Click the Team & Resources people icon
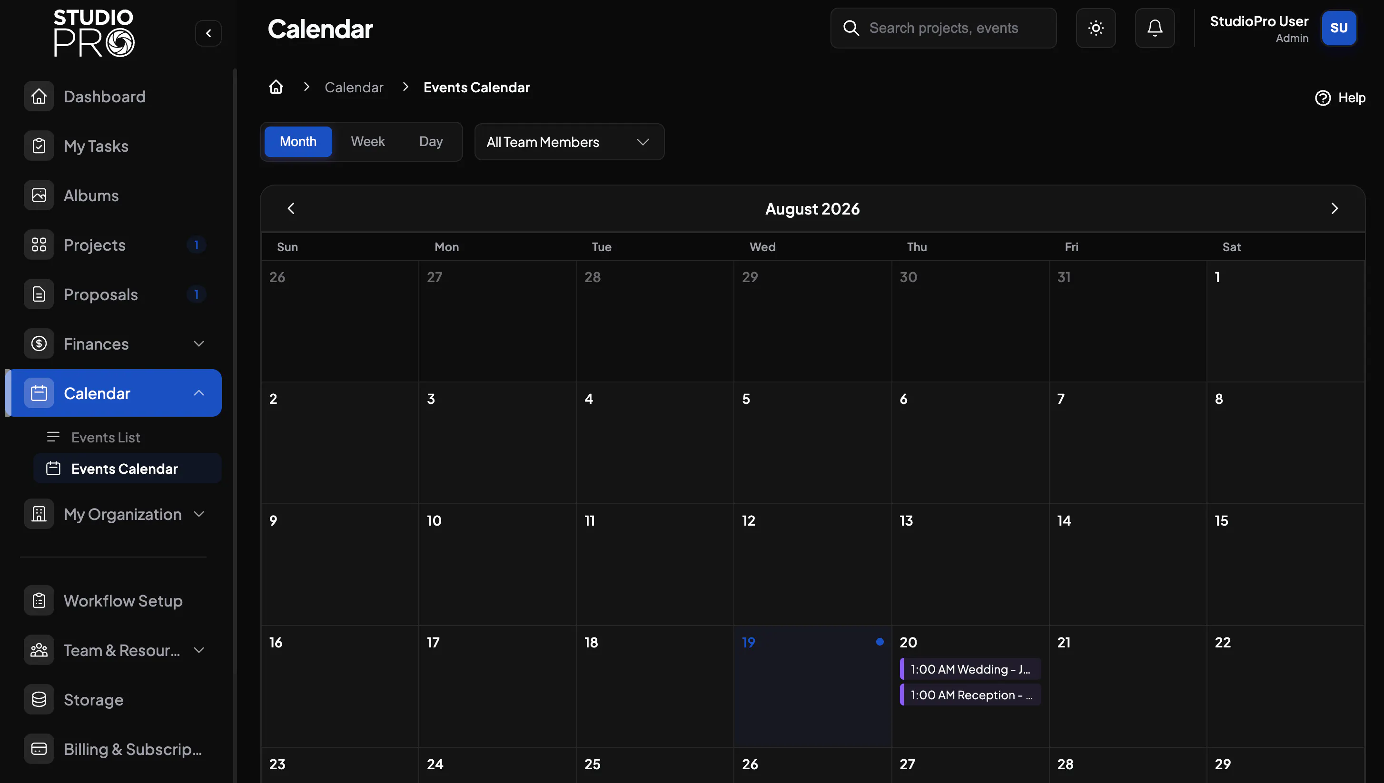This screenshot has height=783, width=1384. click(39, 650)
